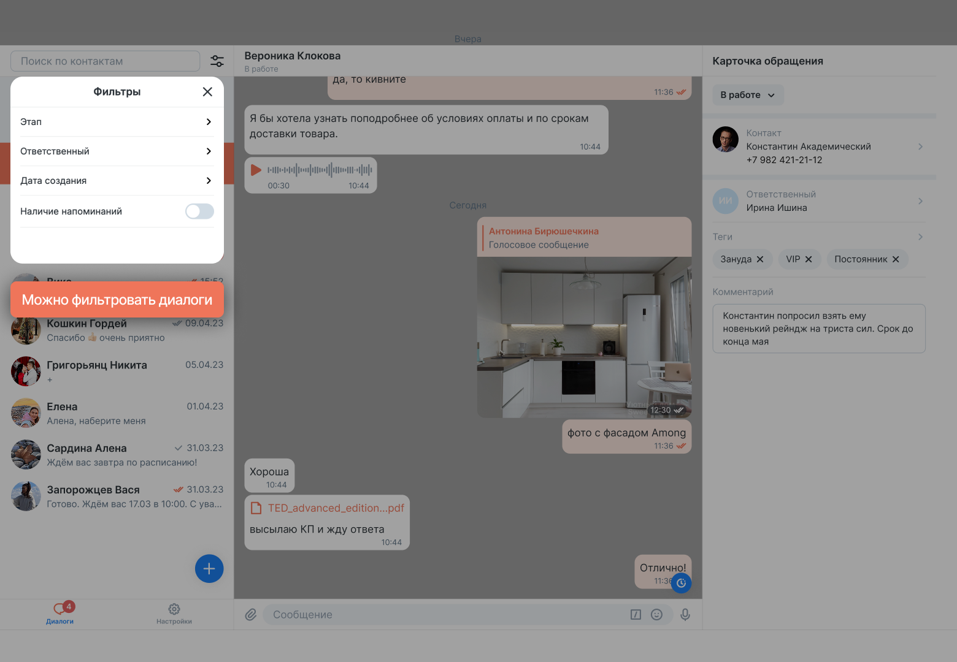Open Настройки via gear icon
The image size is (957, 662).
coord(174,609)
